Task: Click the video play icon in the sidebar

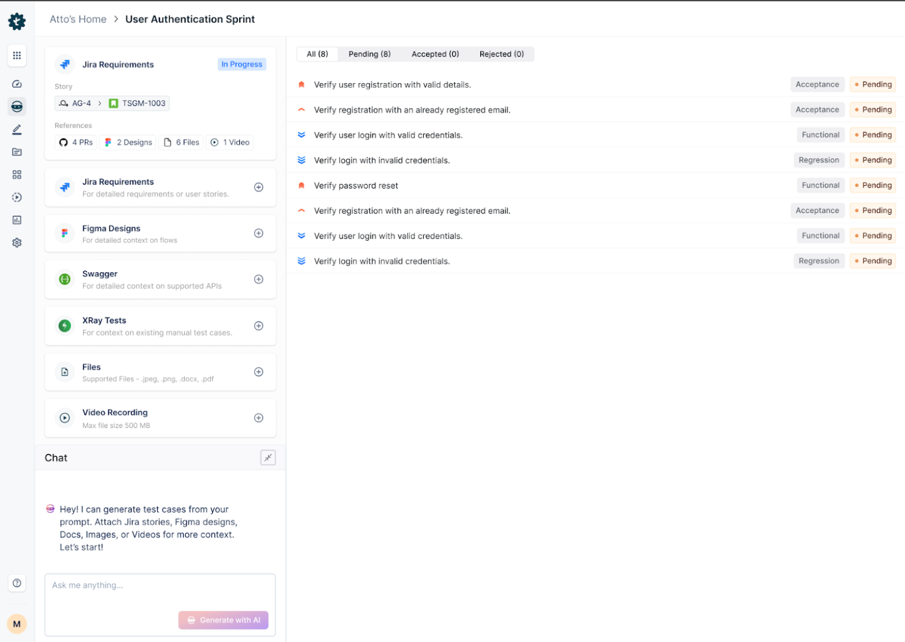Action: click(x=17, y=197)
